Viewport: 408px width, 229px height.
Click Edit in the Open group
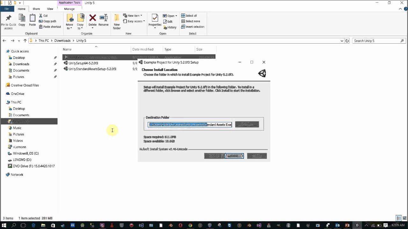click(x=168, y=22)
